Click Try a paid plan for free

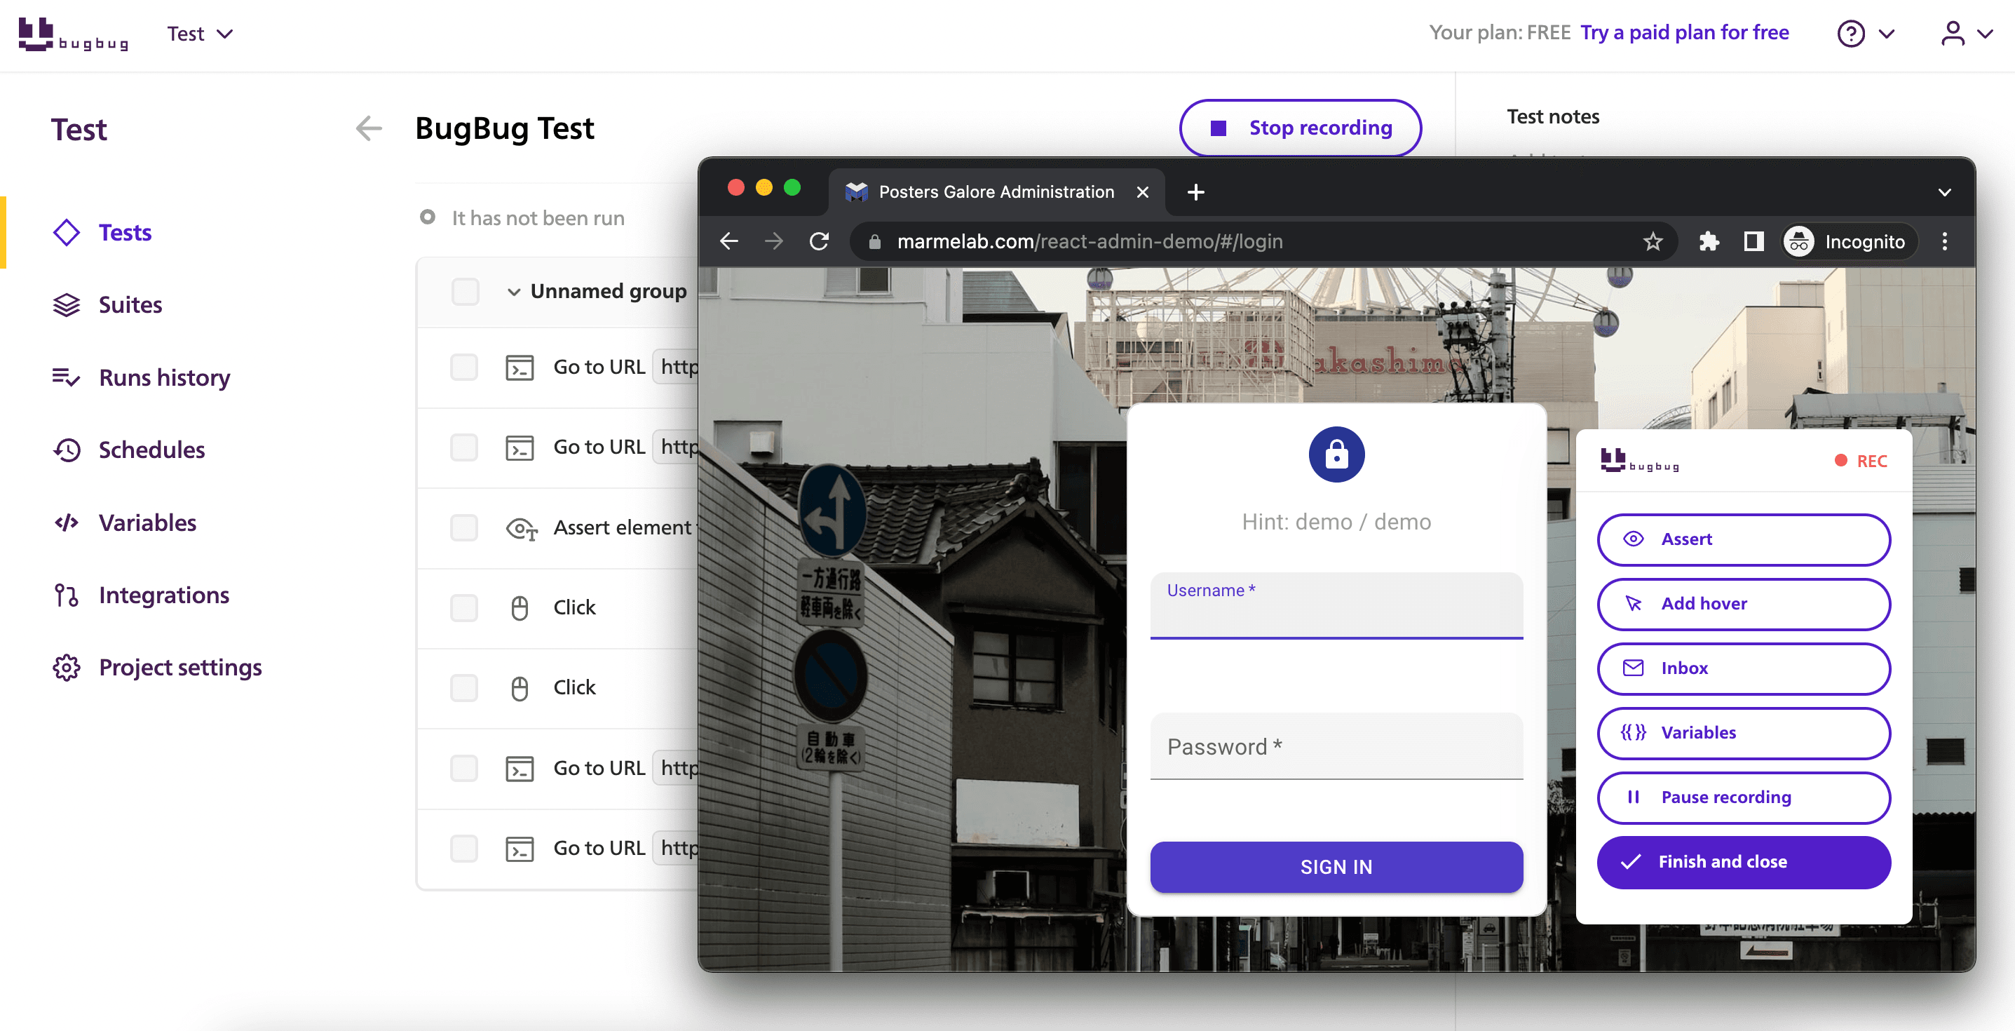tap(1684, 32)
